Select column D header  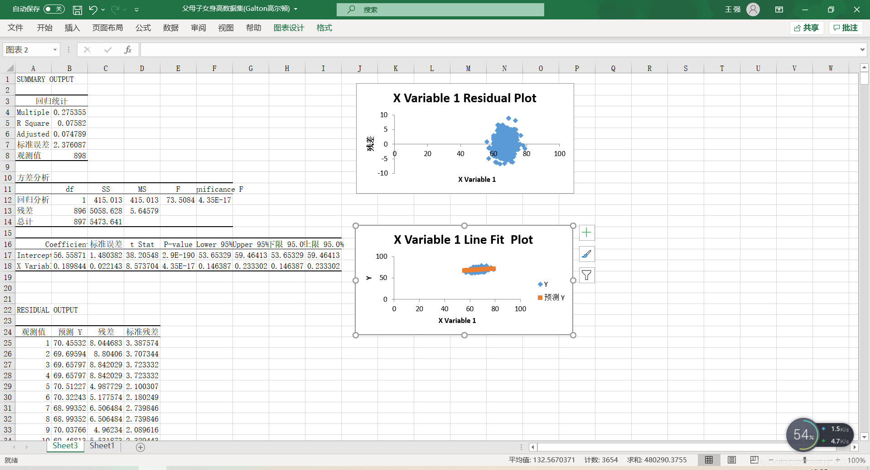coord(142,68)
